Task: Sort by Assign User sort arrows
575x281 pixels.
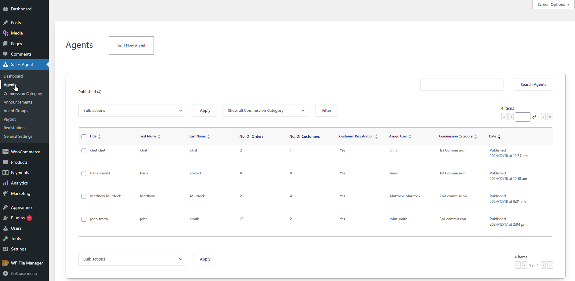Action: coord(410,137)
